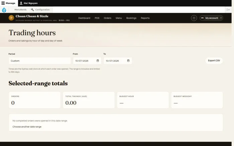Click the Drupal drop logo icon
Screen dimensions: 234x146
(x=4, y=10)
